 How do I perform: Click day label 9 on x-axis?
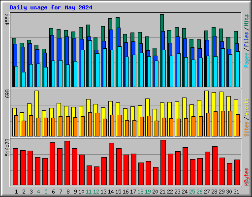[75, 192]
